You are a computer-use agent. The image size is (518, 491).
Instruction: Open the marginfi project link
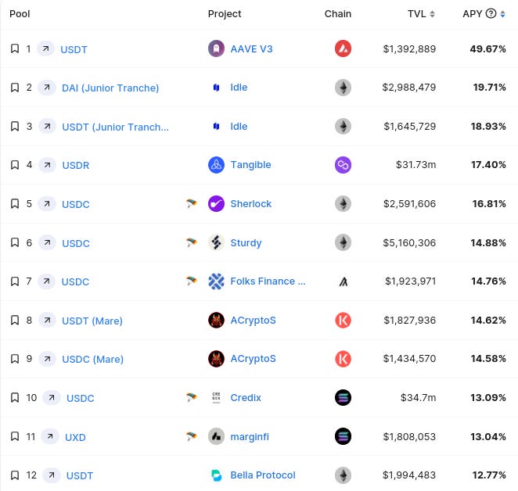[x=250, y=437]
